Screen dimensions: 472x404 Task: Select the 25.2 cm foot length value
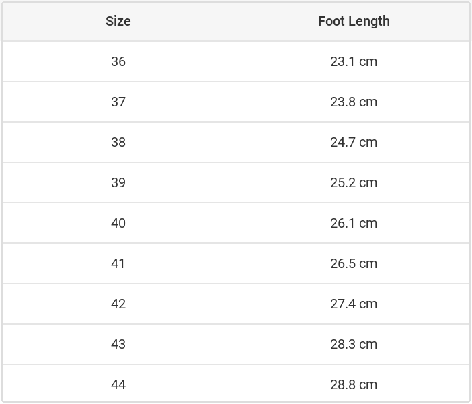(x=354, y=182)
